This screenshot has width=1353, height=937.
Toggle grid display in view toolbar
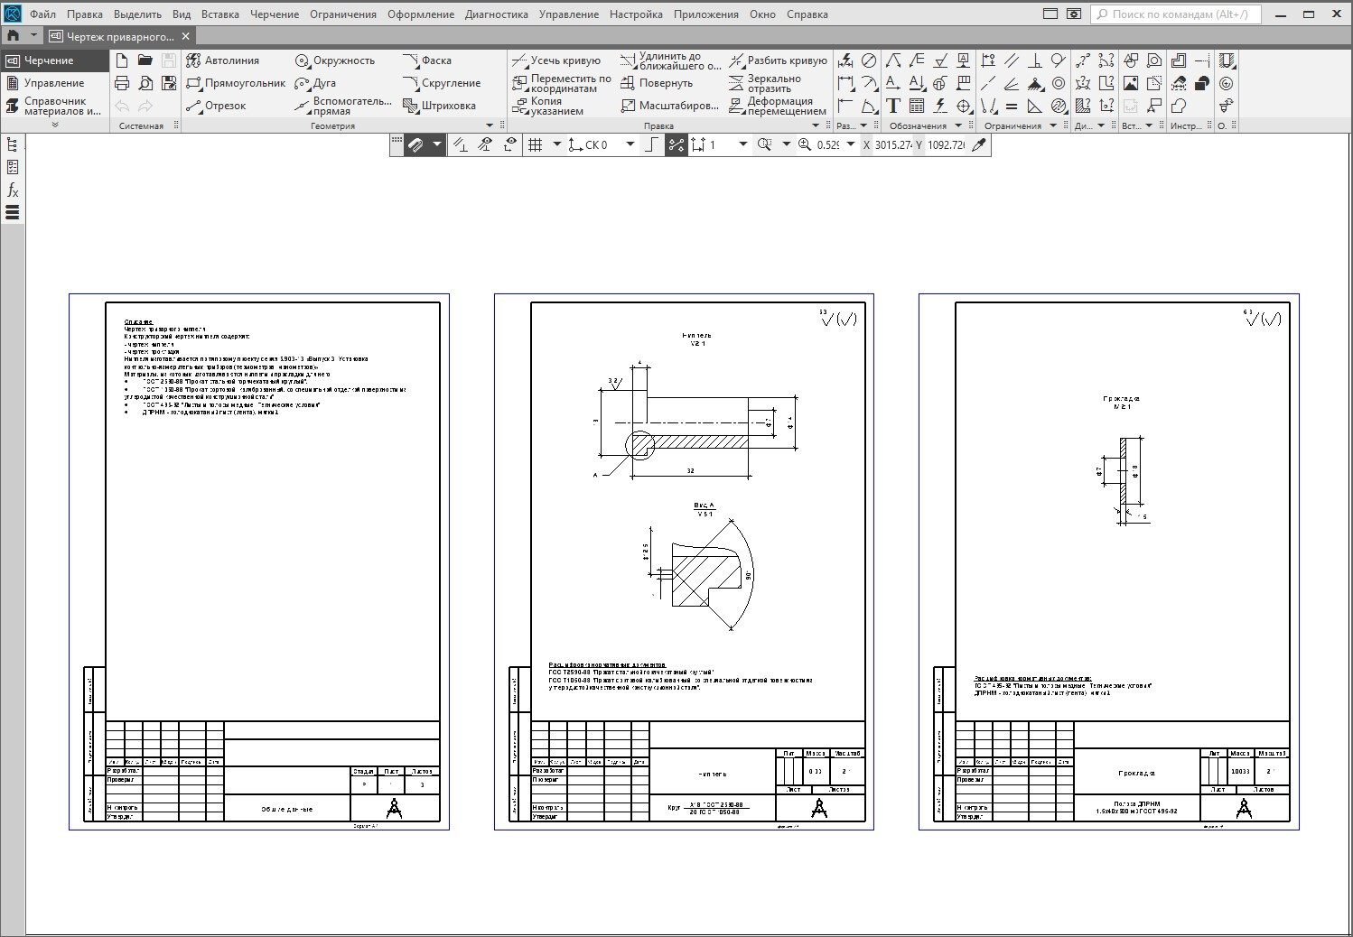535,144
